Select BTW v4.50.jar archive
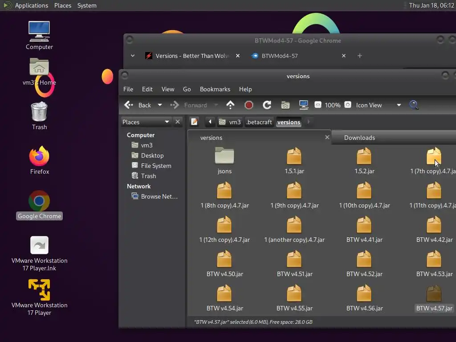Viewport: 456px width, 342px height. click(224, 264)
